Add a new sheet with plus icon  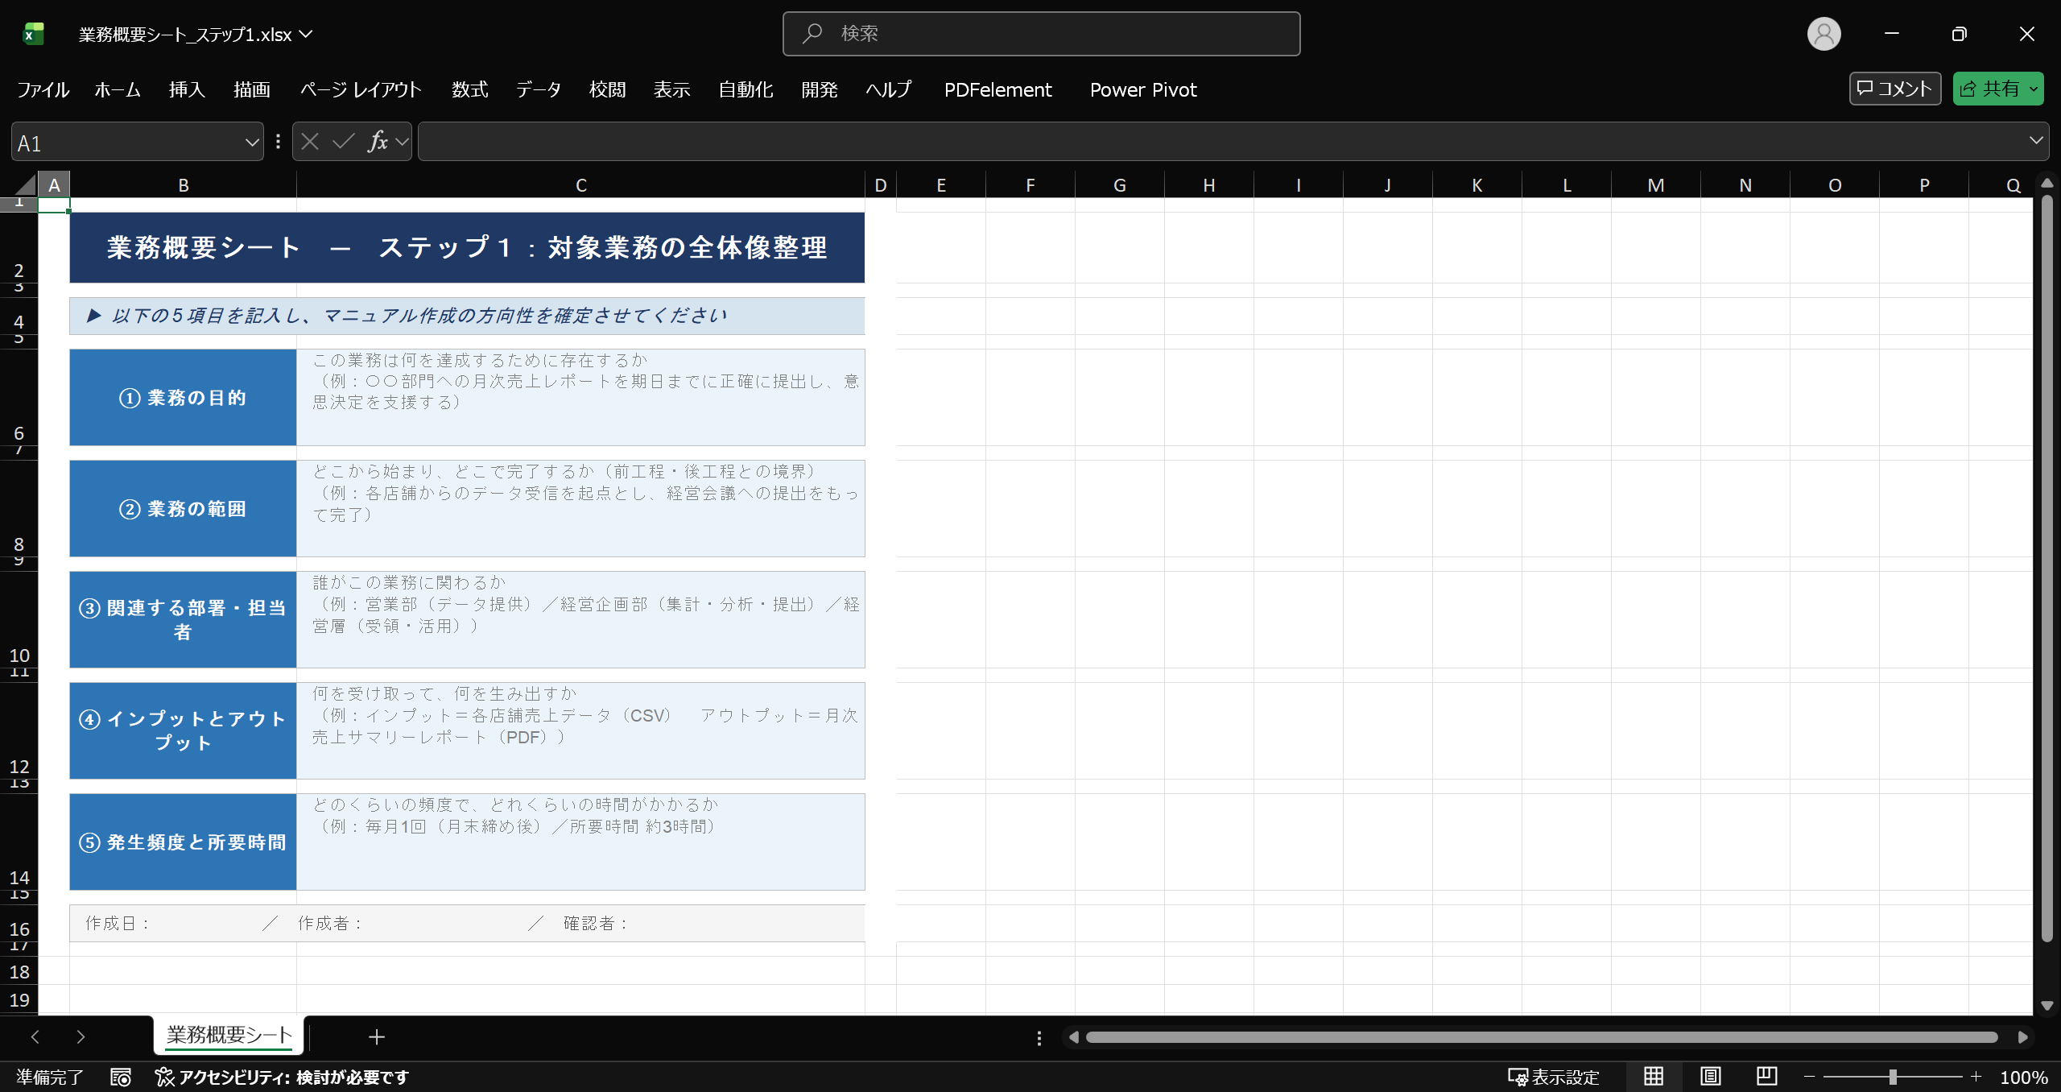pyautogui.click(x=377, y=1037)
